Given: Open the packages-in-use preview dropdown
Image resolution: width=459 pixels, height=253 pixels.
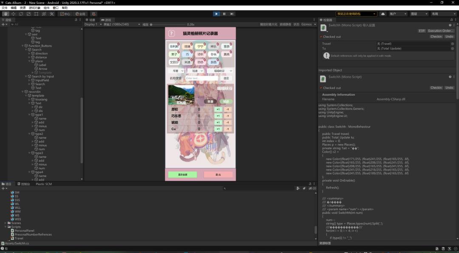Looking at the screenshot, I should (356, 14).
